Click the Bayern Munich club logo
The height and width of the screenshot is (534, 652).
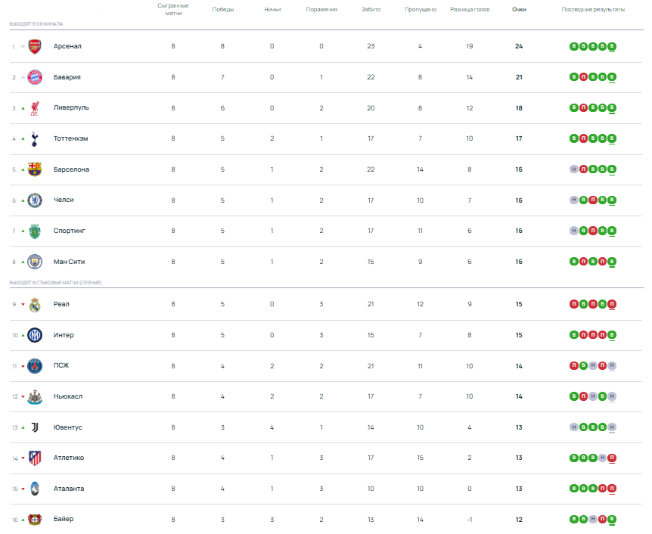point(35,77)
